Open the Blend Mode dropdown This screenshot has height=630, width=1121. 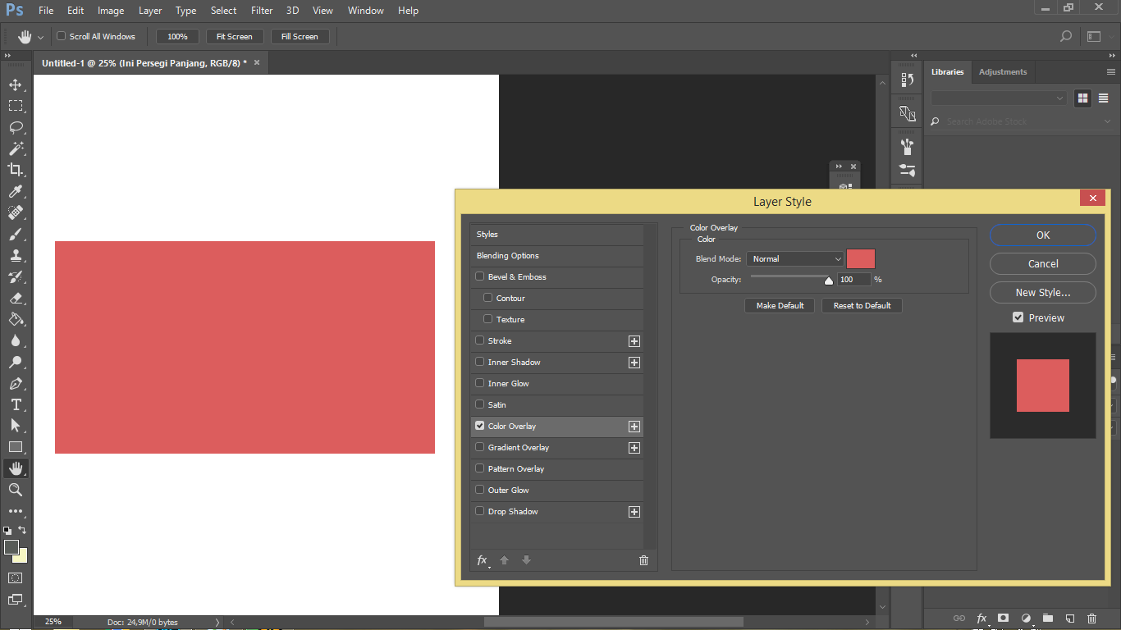[x=794, y=258]
